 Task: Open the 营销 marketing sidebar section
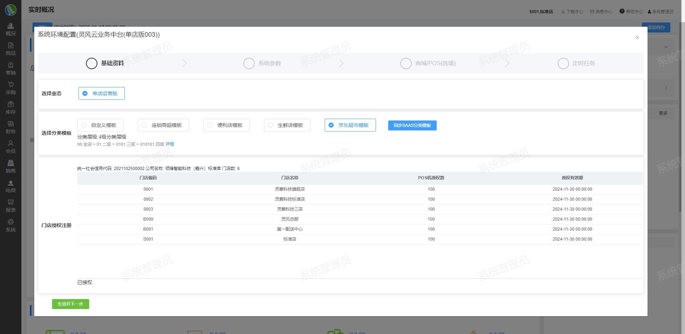coord(11,68)
